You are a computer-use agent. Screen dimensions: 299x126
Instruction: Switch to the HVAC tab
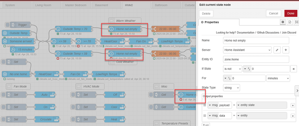click(136, 5)
